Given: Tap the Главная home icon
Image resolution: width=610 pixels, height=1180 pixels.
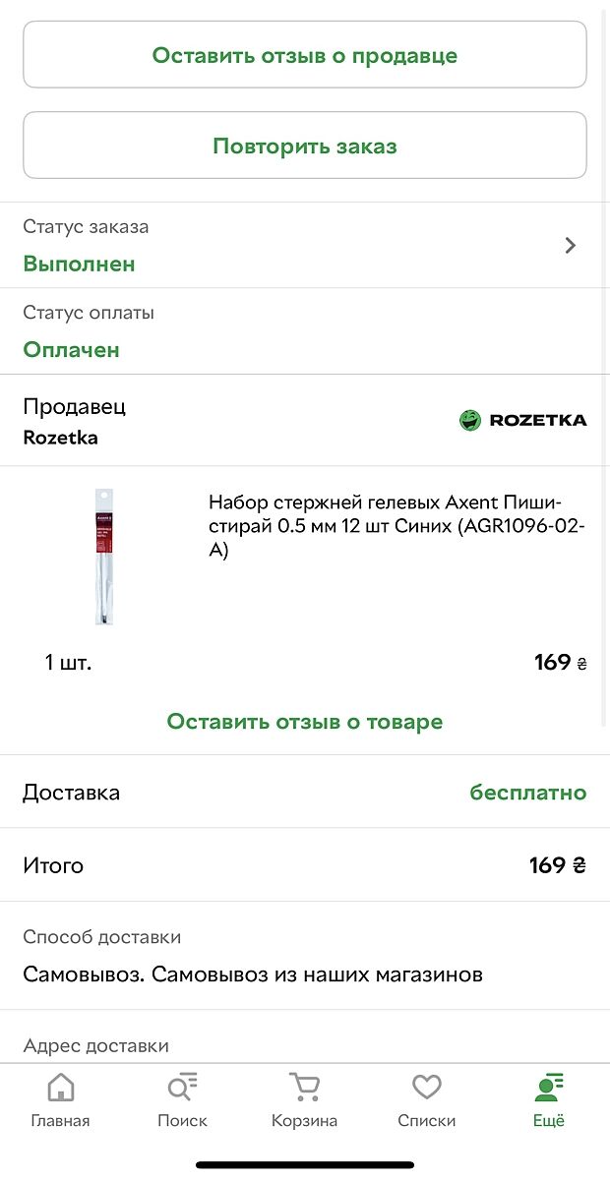Looking at the screenshot, I should click(60, 1088).
